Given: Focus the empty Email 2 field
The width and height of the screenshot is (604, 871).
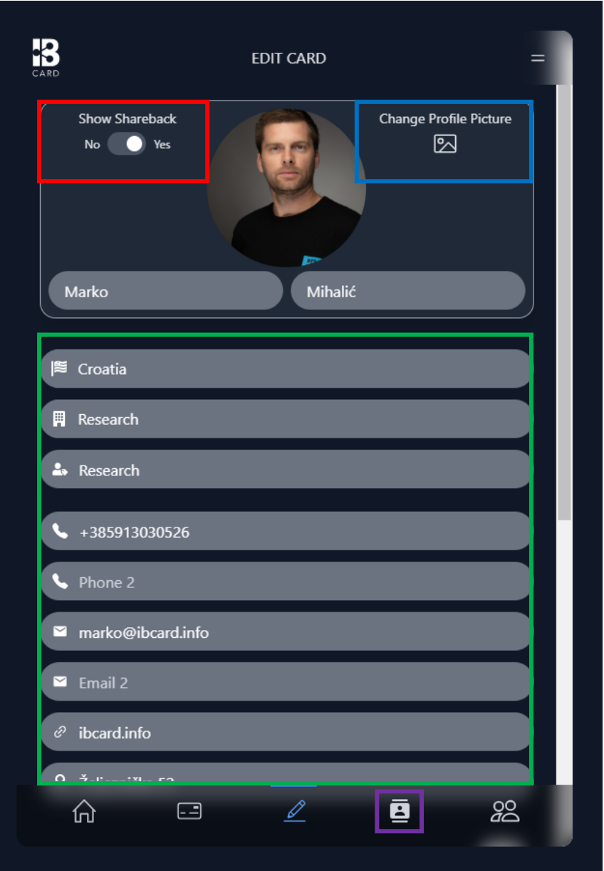Looking at the screenshot, I should click(x=286, y=682).
